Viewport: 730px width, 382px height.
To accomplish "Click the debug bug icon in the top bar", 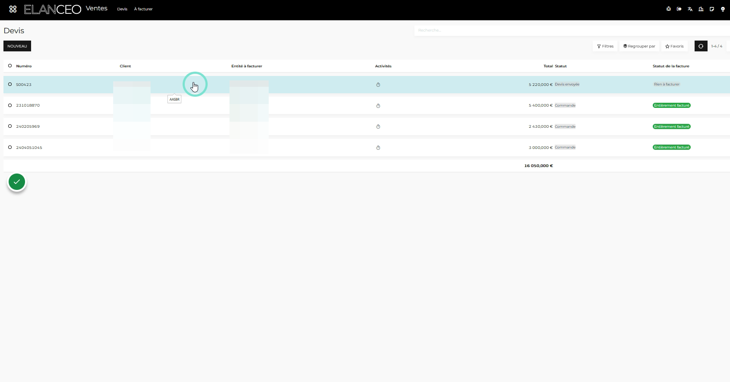I will click(x=669, y=9).
